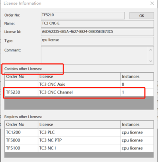Click the Comment scrollbar down arrow
The image size is (158, 162).
(x=151, y=61)
